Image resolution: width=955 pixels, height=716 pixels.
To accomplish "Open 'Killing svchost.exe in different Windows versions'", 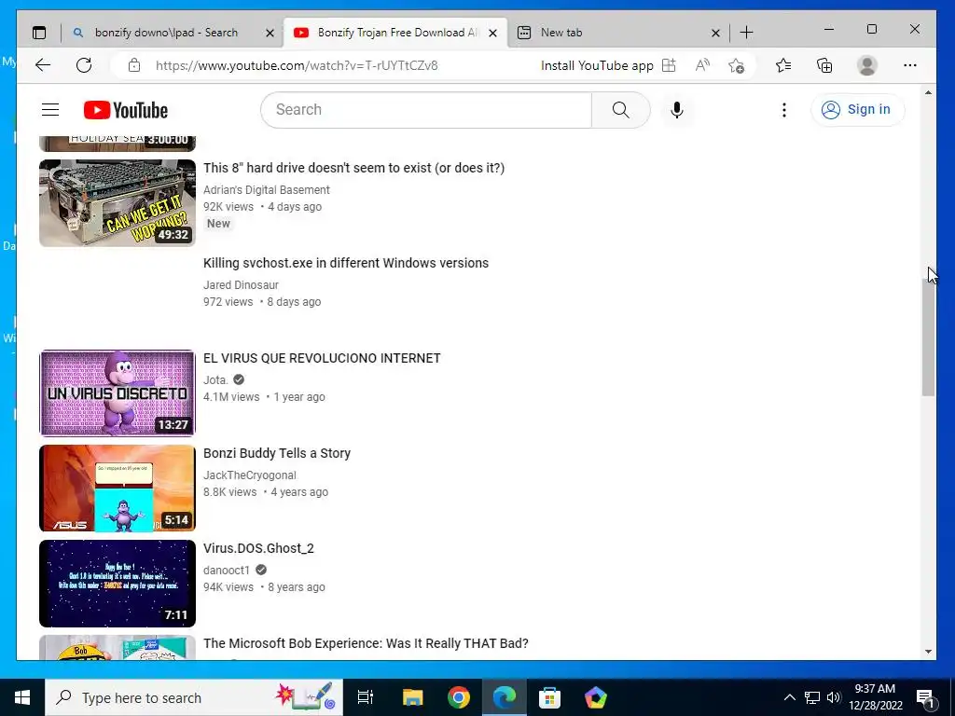I will coord(346,263).
